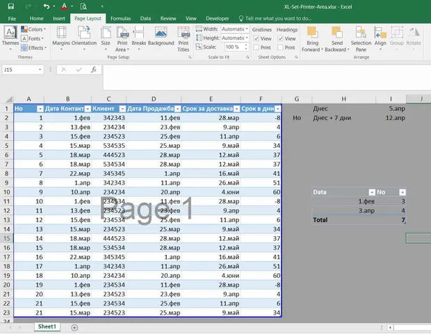The width and height of the screenshot is (431, 334).
Task: Switch to the Home tab
Action: click(37, 19)
